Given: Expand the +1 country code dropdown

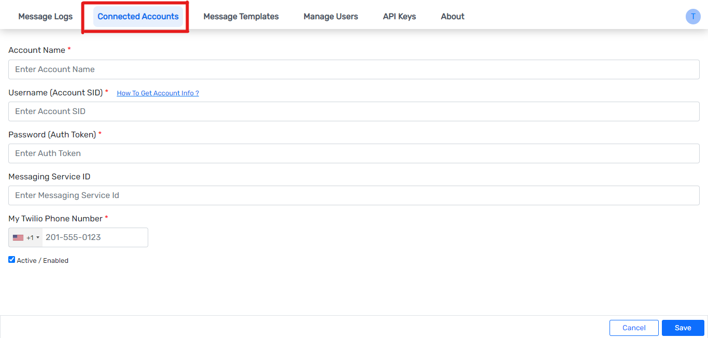Looking at the screenshot, I should click(25, 237).
